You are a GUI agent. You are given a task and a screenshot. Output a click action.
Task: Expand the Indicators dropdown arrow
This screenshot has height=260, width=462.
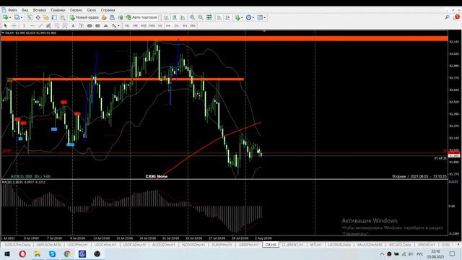click(242, 17)
